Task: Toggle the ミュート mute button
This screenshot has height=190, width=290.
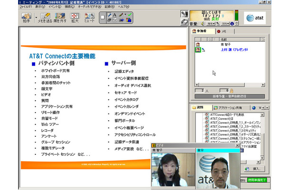Action: tap(89, 18)
